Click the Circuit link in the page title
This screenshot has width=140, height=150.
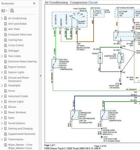(x=93, y=2)
